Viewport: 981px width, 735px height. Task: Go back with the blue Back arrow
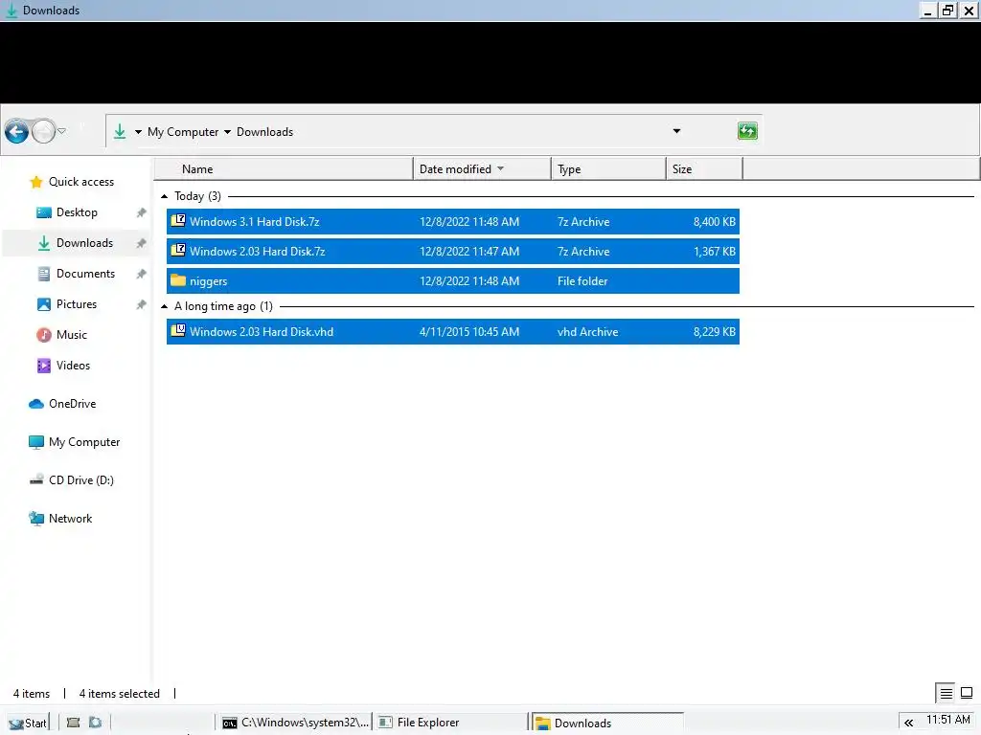pyautogui.click(x=17, y=131)
